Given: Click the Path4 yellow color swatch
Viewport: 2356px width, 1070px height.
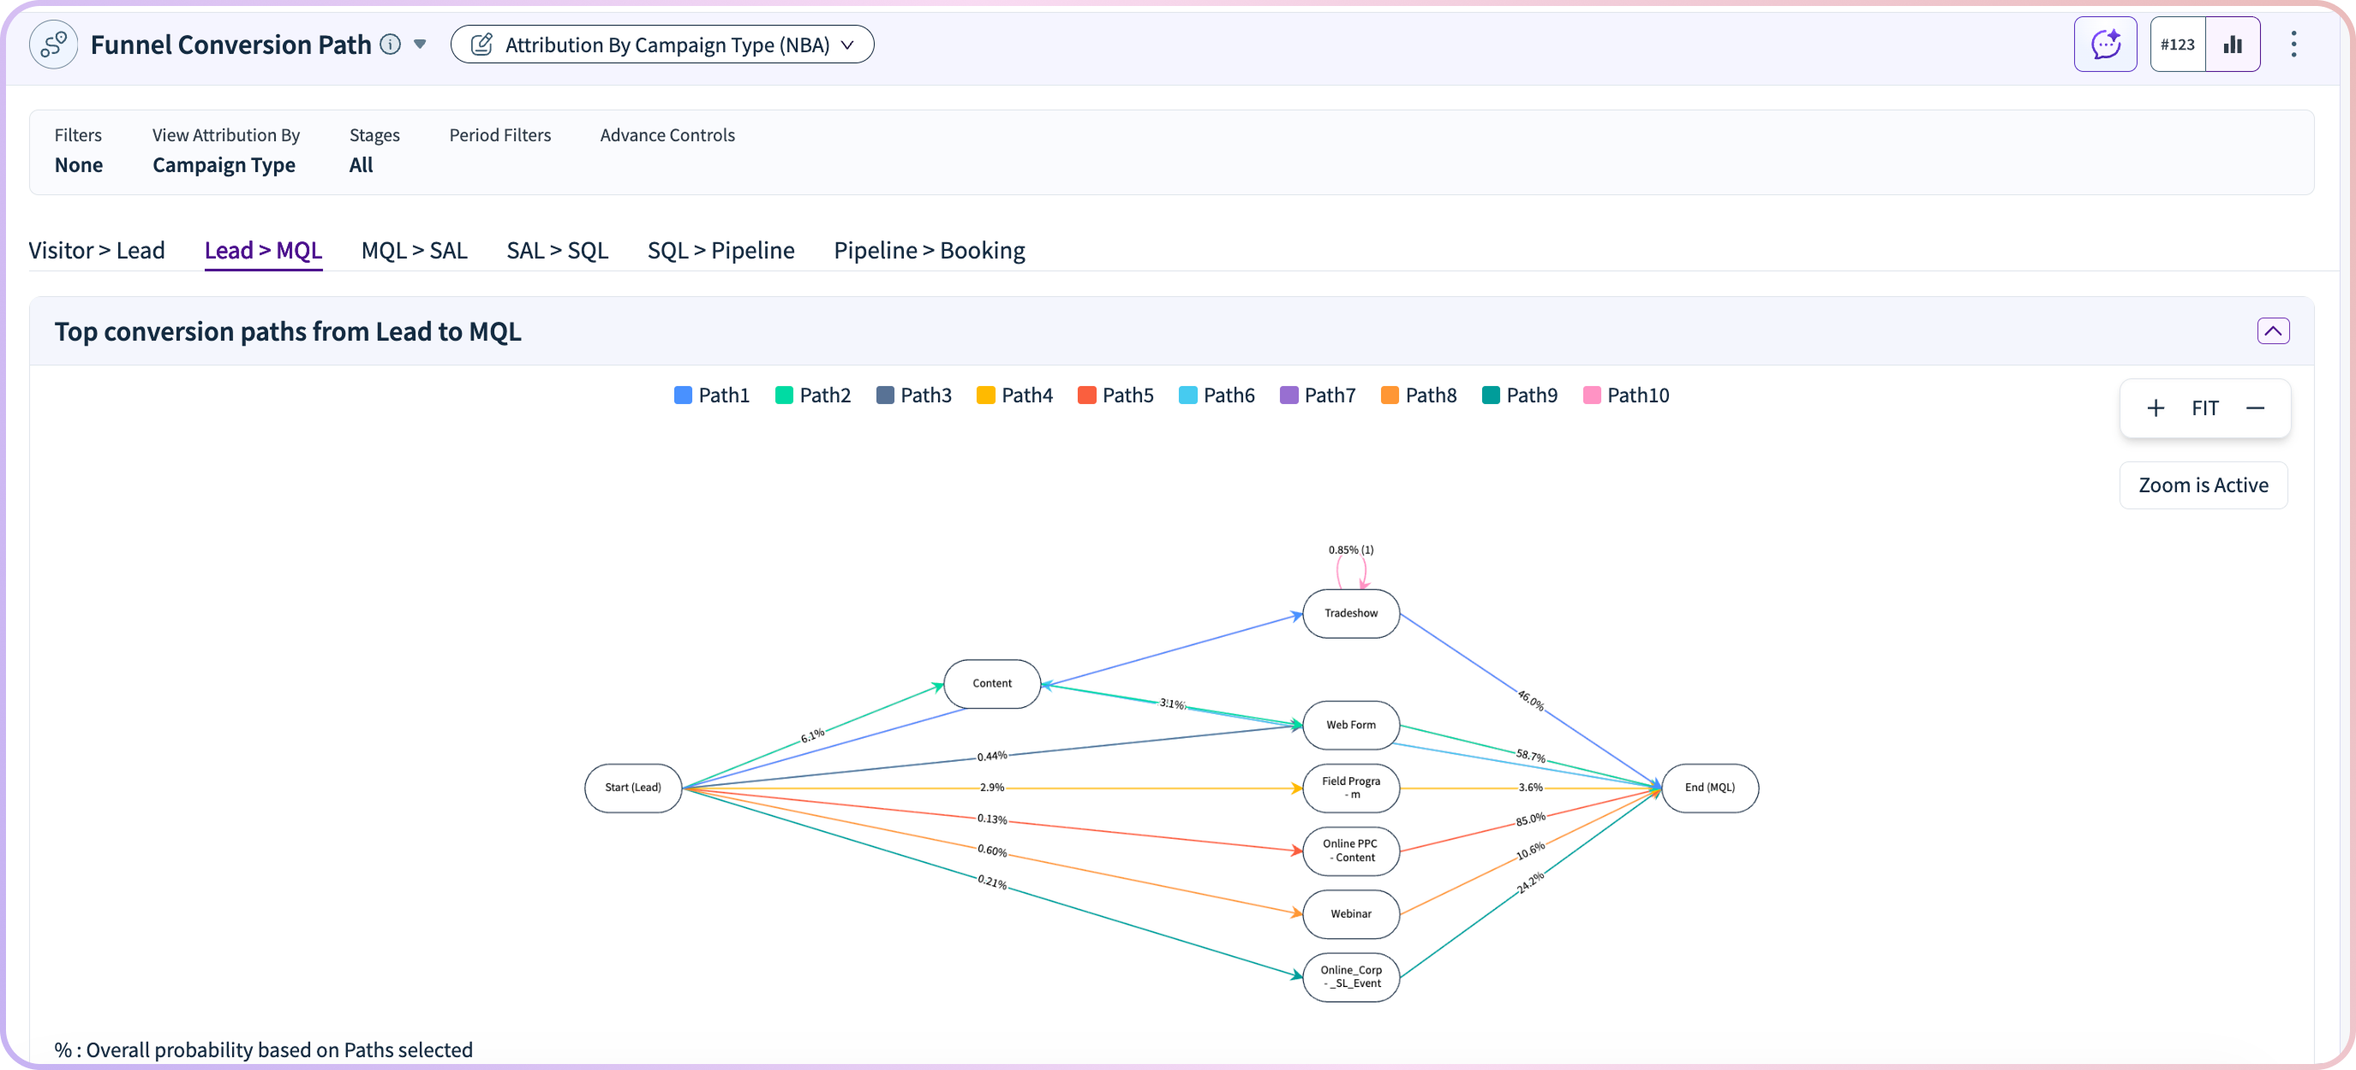Looking at the screenshot, I should pos(985,395).
